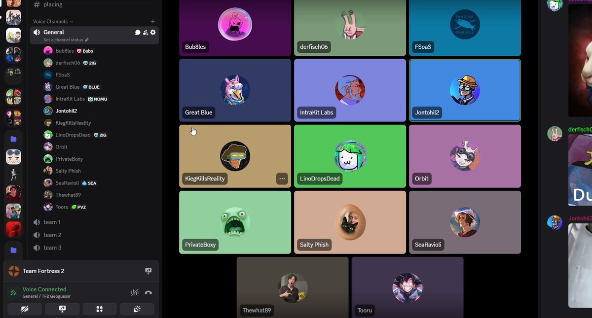Toggle noise suppression next to Voice Connected

point(134,292)
